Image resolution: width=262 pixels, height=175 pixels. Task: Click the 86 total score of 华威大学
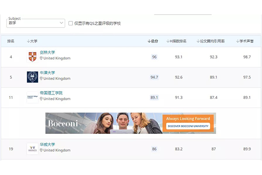[154, 149]
